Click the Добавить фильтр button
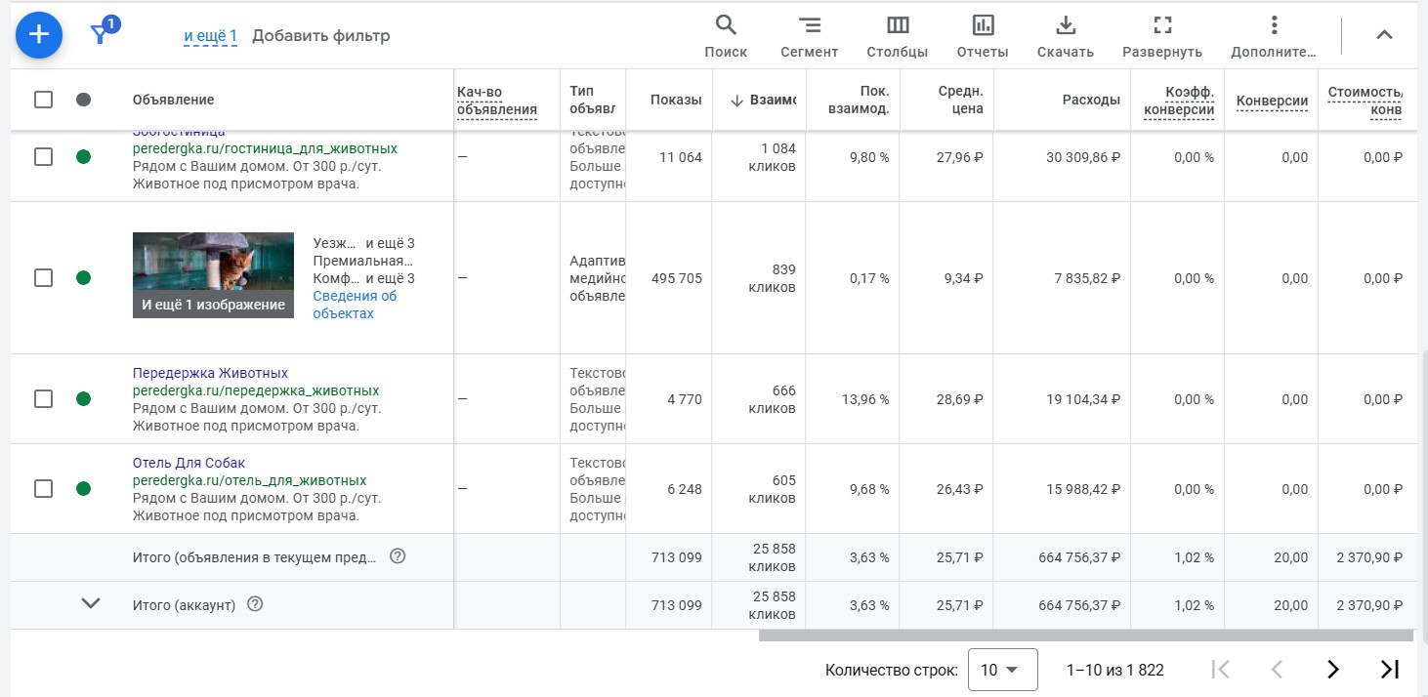The height and width of the screenshot is (697, 1428). (x=321, y=36)
